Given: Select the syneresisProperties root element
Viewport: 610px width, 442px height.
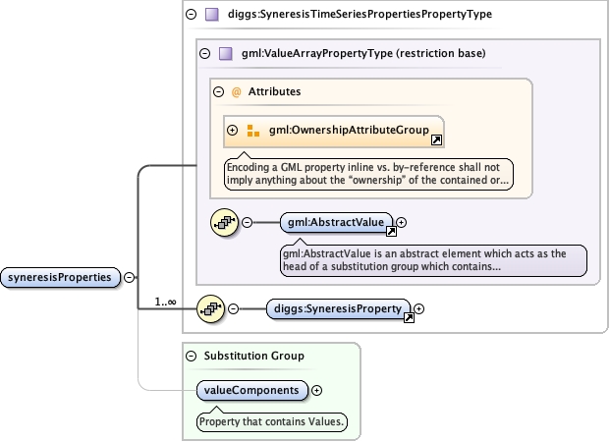Looking at the screenshot, I should (x=61, y=277).
